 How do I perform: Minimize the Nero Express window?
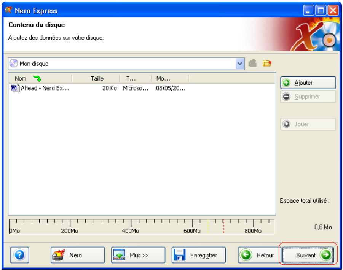tap(308, 10)
